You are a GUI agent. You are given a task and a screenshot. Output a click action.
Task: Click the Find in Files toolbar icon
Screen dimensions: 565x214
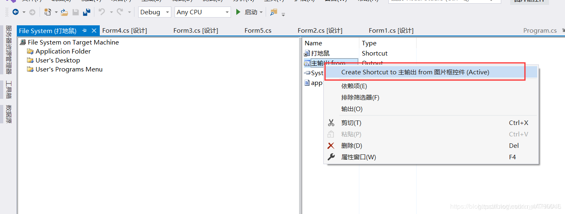(274, 12)
